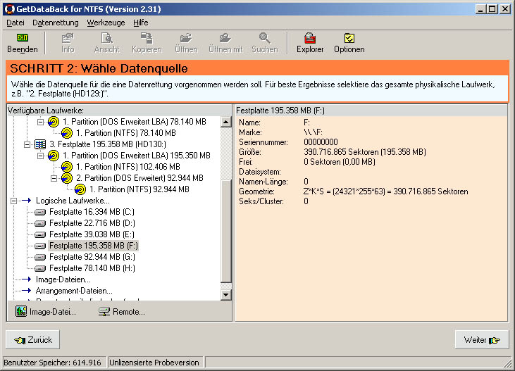Click partition icon beside DOS Erweitert LBA 195.350 MB

coord(54,156)
